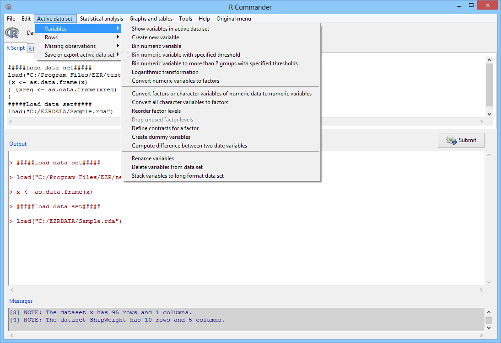Click the messages pane scrollbar thumb
The height and width of the screenshot is (343, 501).
click(x=489, y=320)
